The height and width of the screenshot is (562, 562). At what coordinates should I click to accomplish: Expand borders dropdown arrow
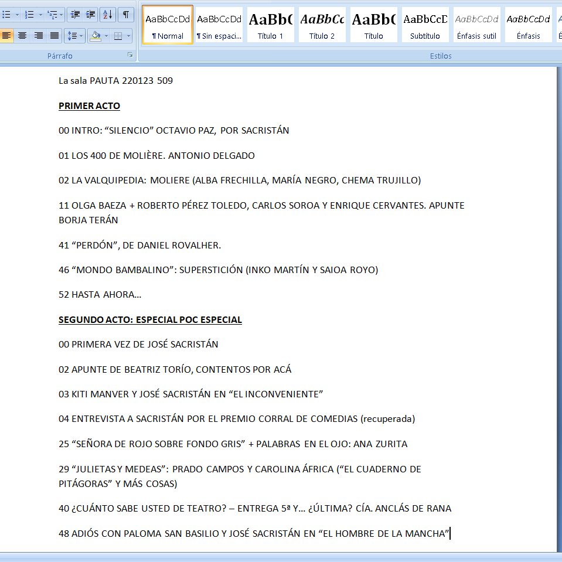(x=129, y=36)
